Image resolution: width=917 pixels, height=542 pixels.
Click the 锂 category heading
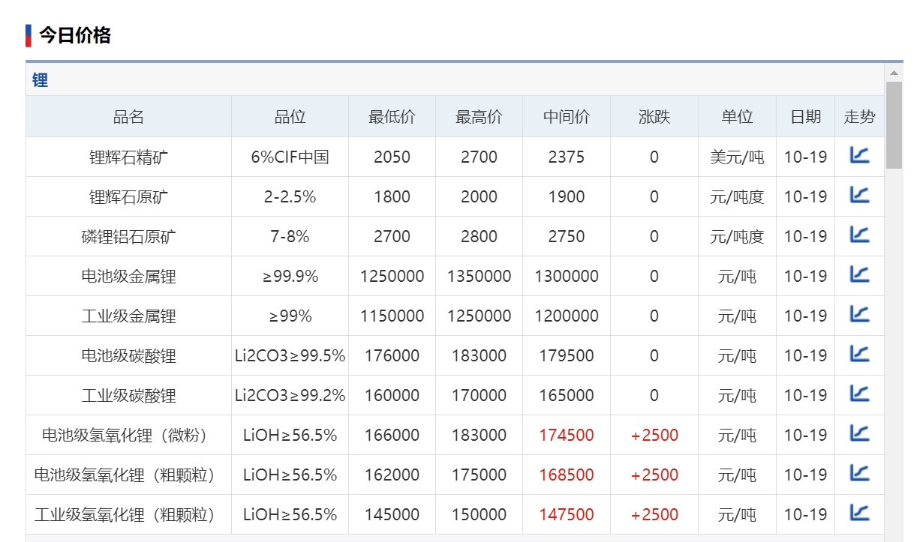coord(41,80)
